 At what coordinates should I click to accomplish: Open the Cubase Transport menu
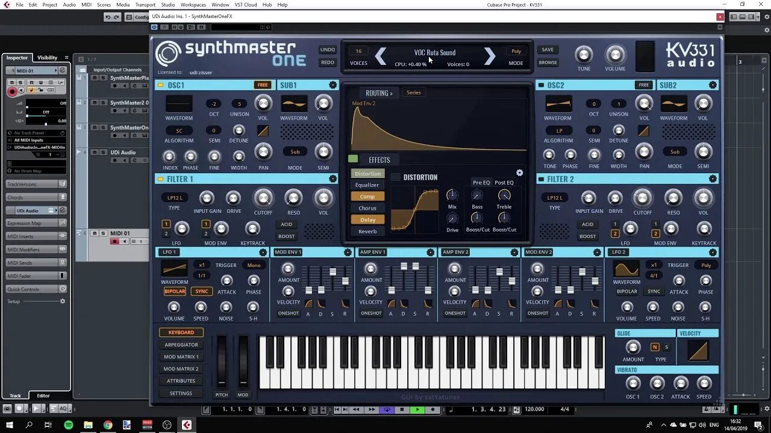coord(145,4)
